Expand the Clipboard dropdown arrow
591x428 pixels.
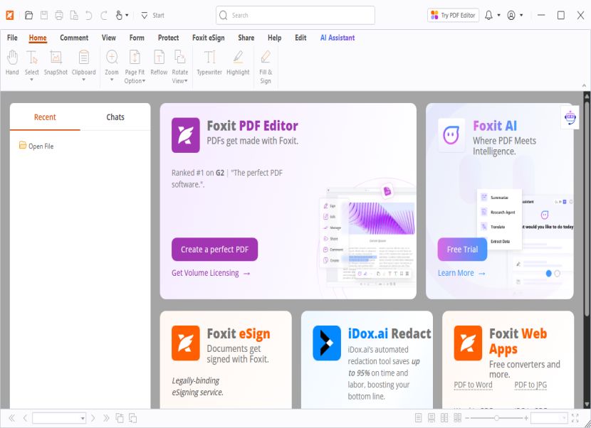pos(84,80)
